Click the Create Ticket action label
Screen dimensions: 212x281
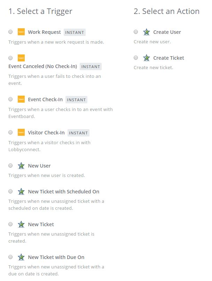168,58
